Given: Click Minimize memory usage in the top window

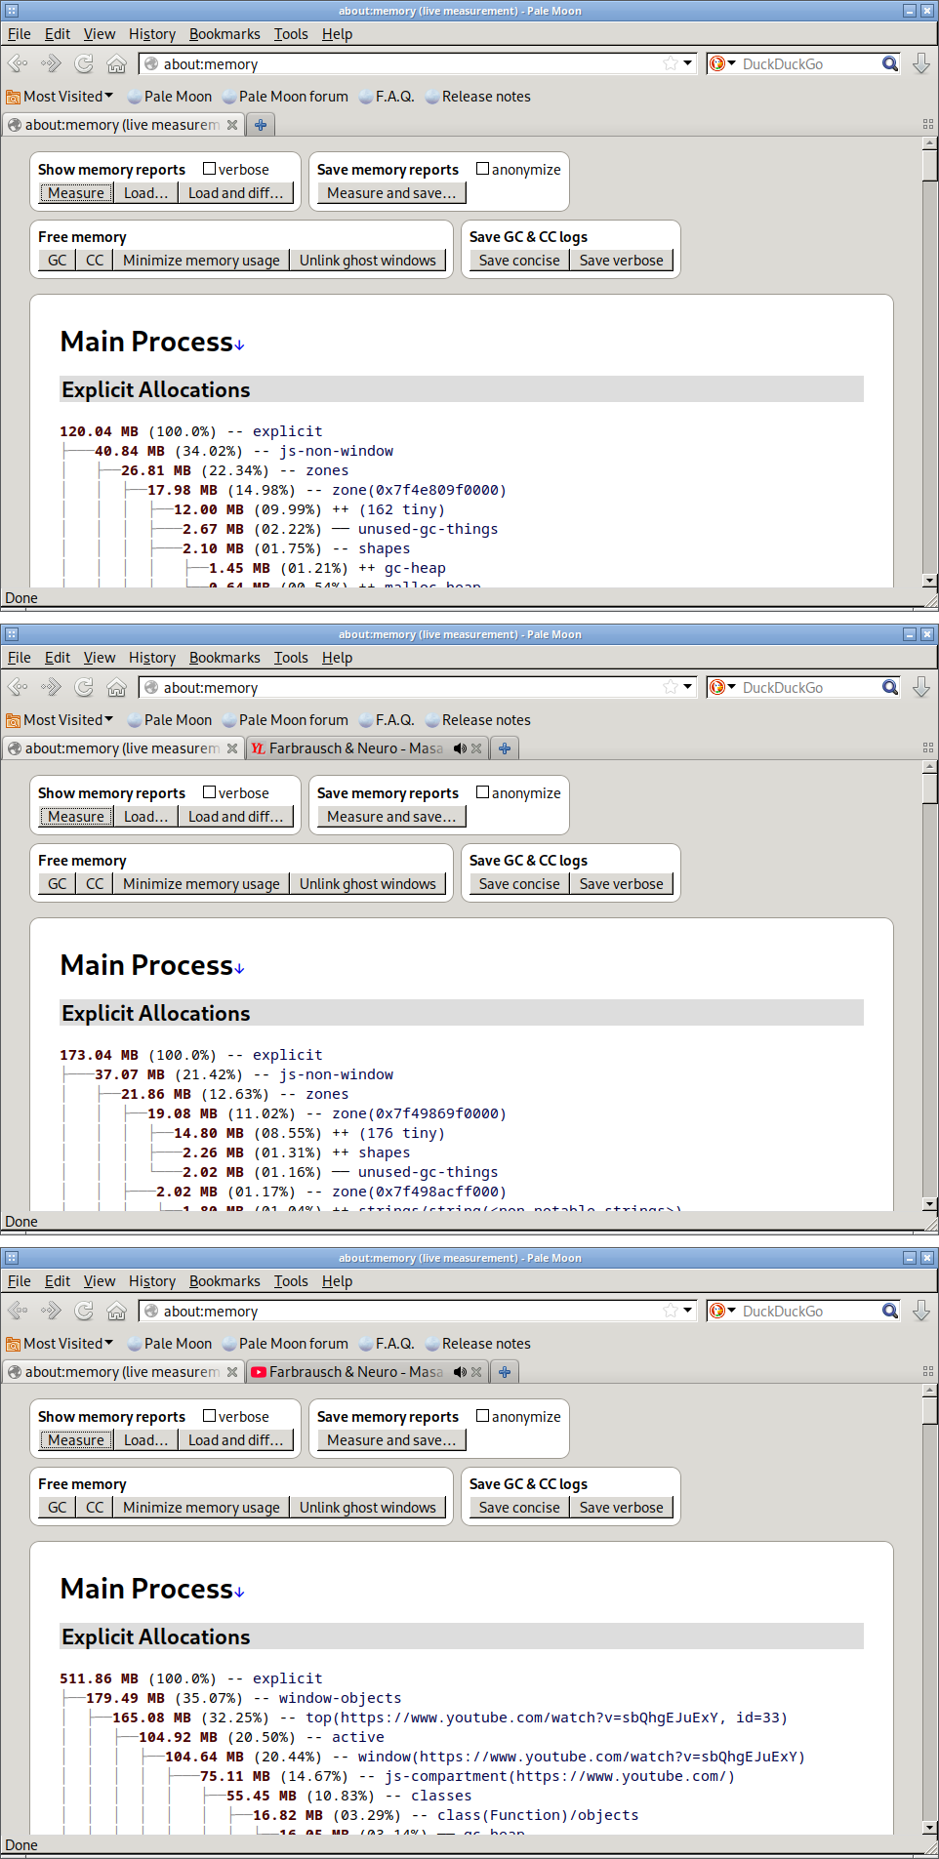Looking at the screenshot, I should click(201, 261).
